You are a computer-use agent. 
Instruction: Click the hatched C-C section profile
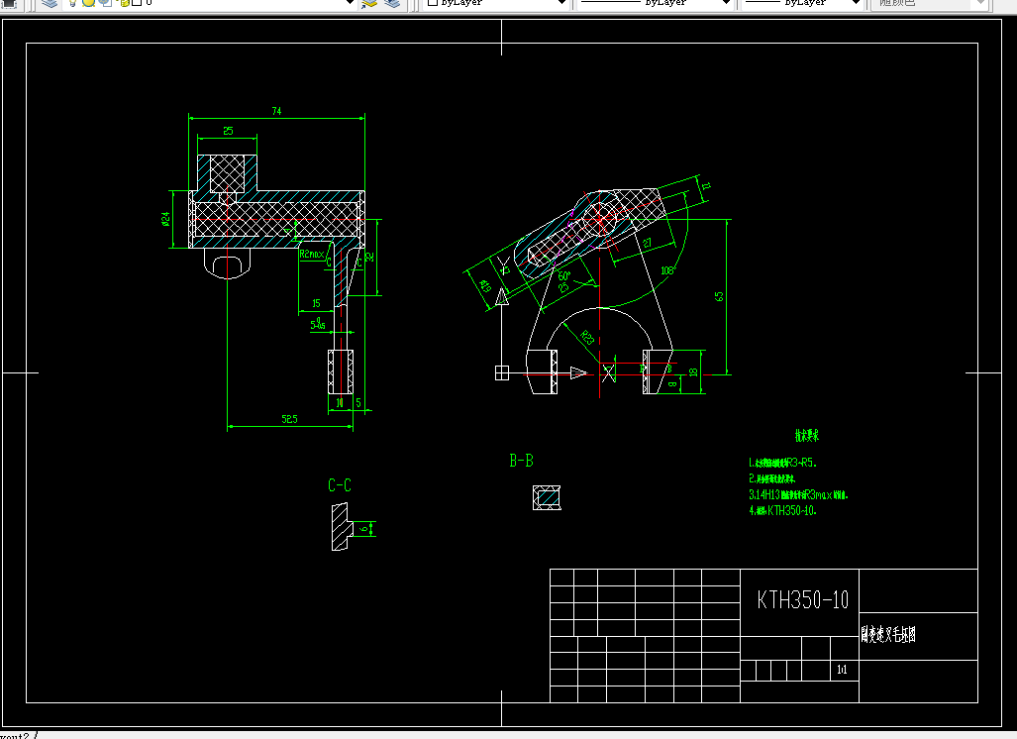tap(341, 527)
